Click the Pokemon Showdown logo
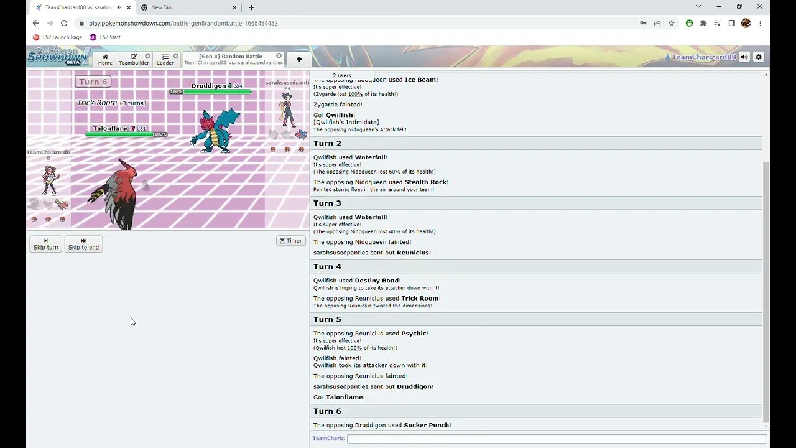The width and height of the screenshot is (796, 448). coord(58,57)
